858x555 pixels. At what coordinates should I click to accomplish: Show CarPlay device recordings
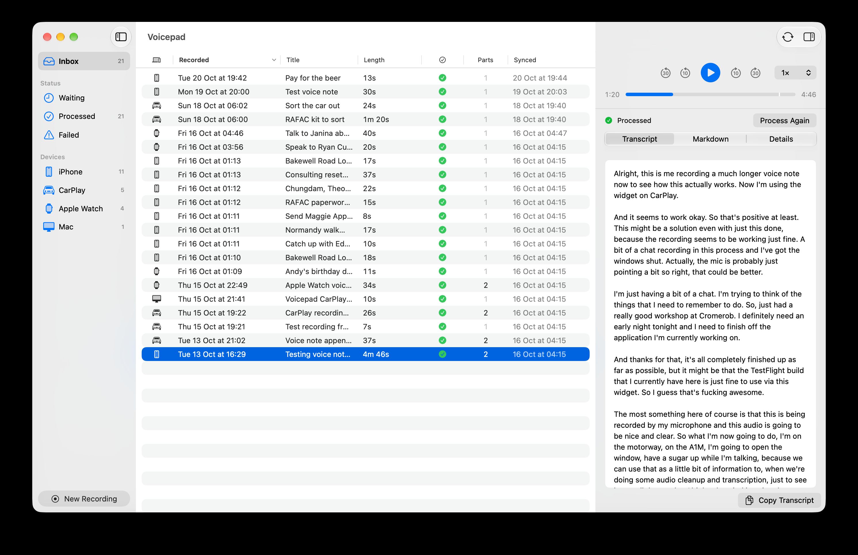tap(84, 190)
